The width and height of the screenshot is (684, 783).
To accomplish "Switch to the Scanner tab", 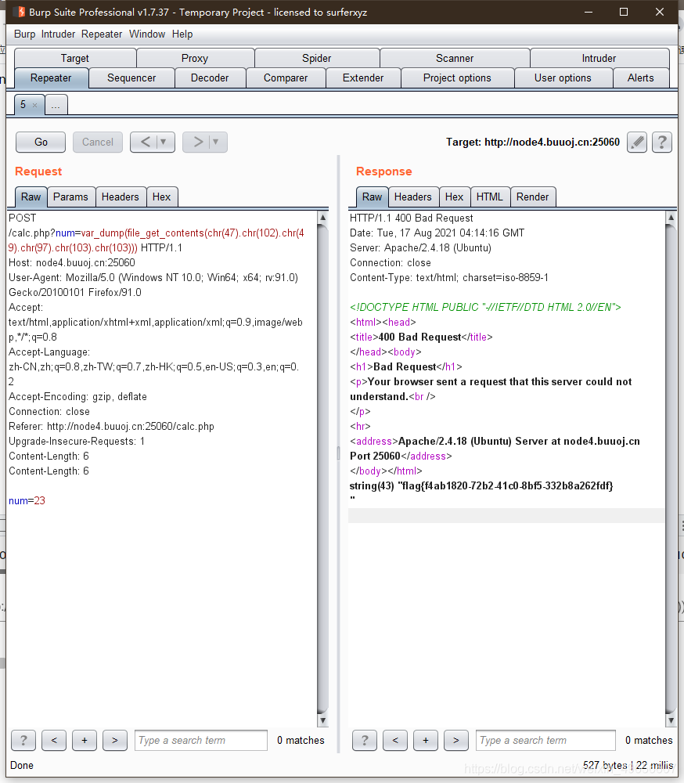I will [x=455, y=58].
